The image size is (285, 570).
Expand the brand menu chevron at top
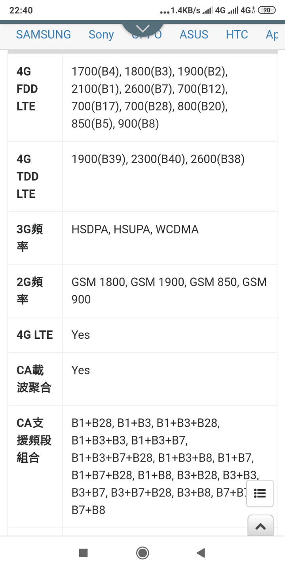click(142, 28)
